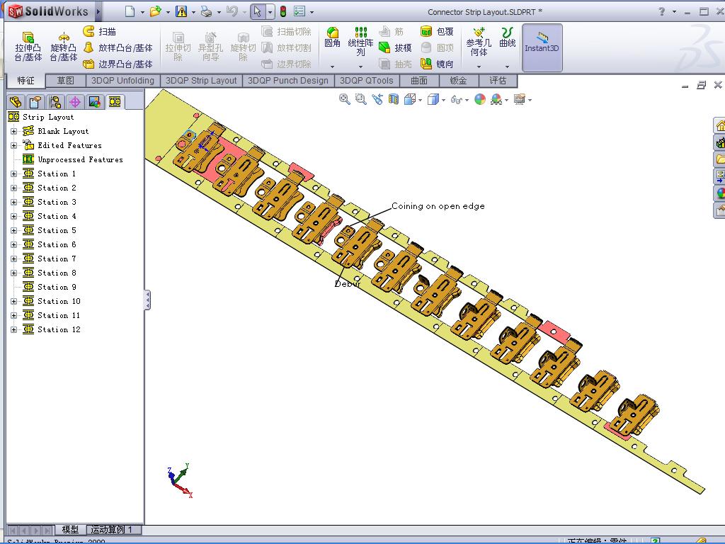Viewport: 725px width, 544px height.
Task: Select the 线性阵列 linear pattern tool
Action: (x=360, y=42)
